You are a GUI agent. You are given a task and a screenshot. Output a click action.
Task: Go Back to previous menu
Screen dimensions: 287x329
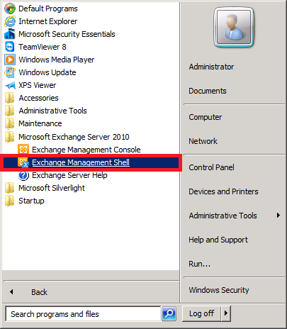click(x=39, y=292)
